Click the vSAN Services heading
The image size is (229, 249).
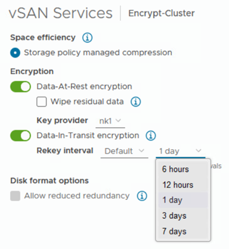click(x=61, y=13)
